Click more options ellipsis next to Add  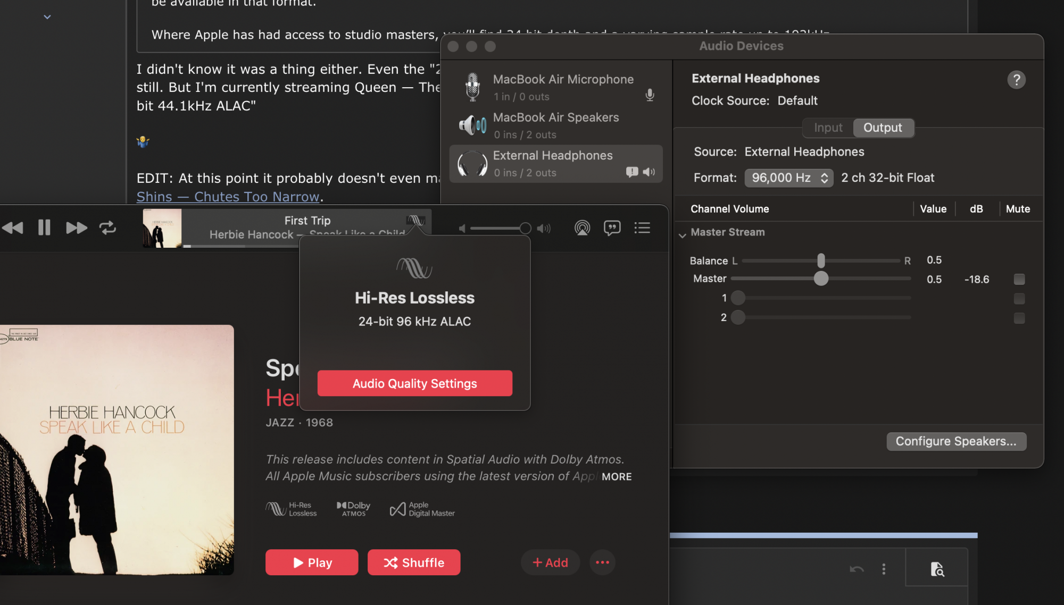[x=602, y=562]
